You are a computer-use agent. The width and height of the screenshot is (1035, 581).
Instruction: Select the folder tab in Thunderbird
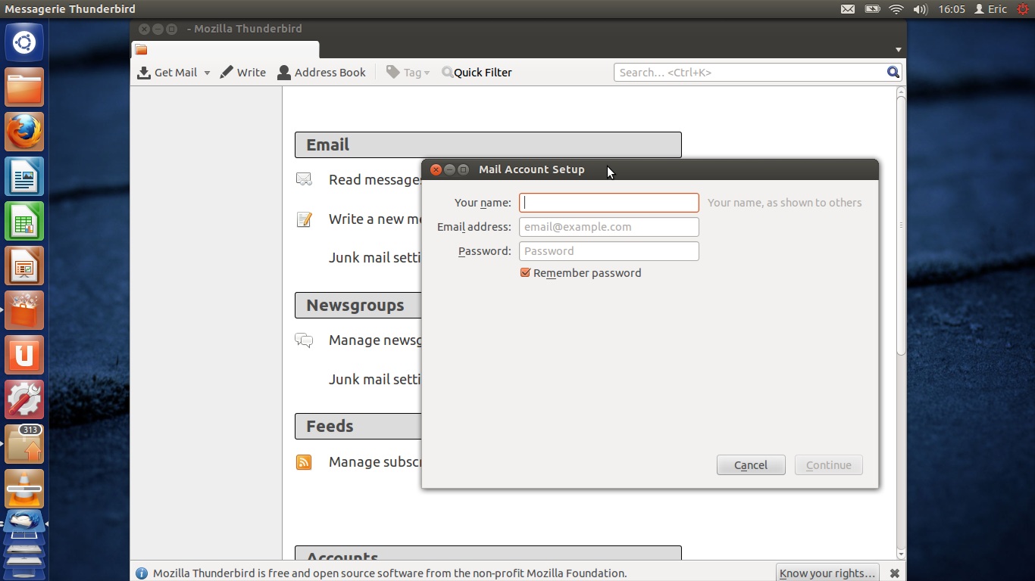225,50
